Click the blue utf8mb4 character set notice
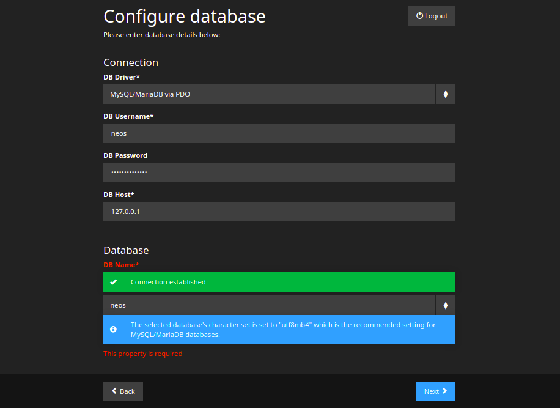 [279, 329]
